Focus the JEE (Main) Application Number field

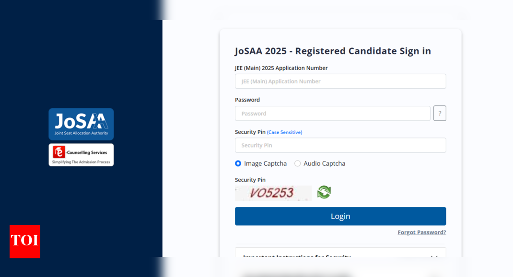click(x=340, y=81)
